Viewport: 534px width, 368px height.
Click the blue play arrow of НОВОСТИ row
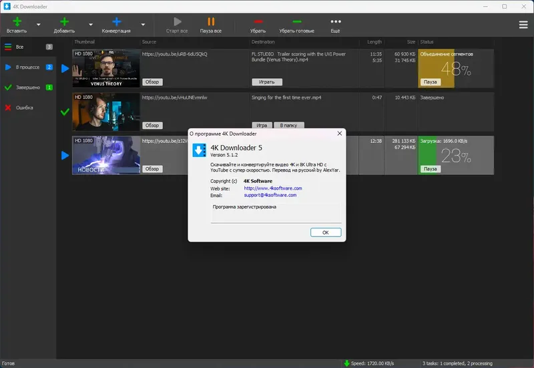tap(65, 156)
